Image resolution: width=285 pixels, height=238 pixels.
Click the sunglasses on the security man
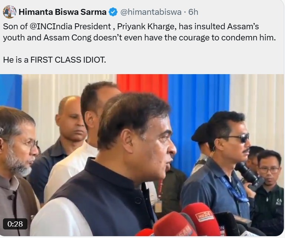point(239,138)
